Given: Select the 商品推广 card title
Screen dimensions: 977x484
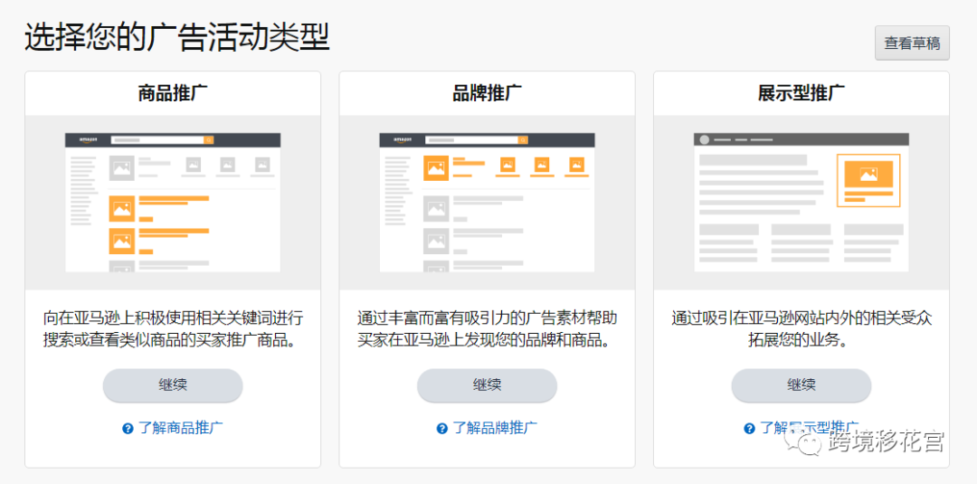Looking at the screenshot, I should point(173,93).
